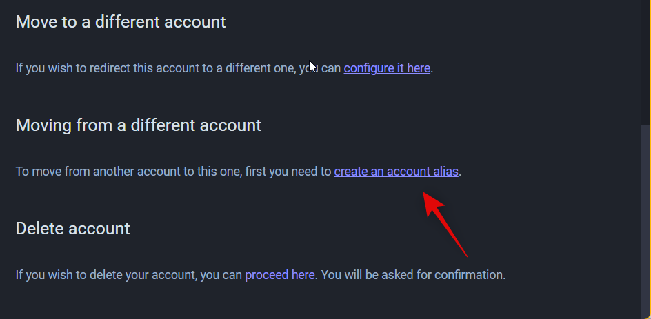Screen dimensions: 651x319
Task: Click the word "alias" in the link
Action: [x=445, y=172]
